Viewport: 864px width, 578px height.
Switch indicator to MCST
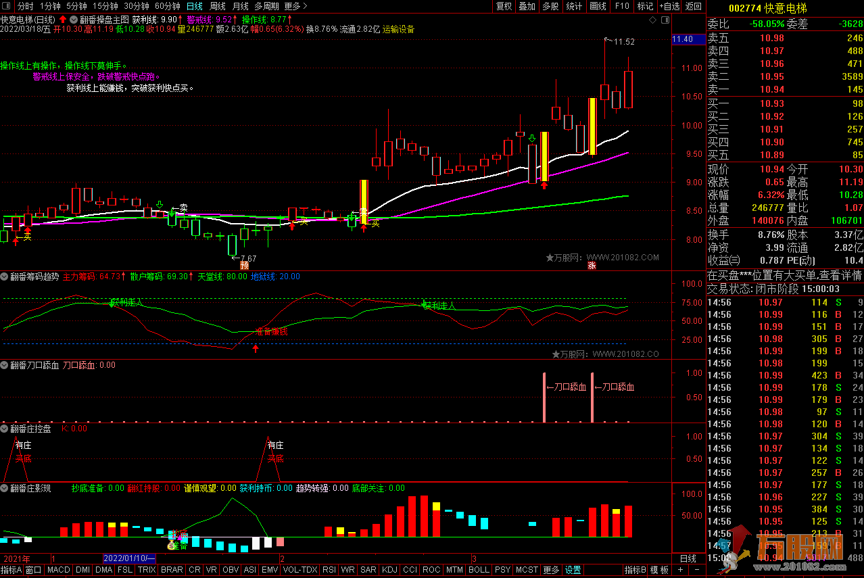pos(527,570)
